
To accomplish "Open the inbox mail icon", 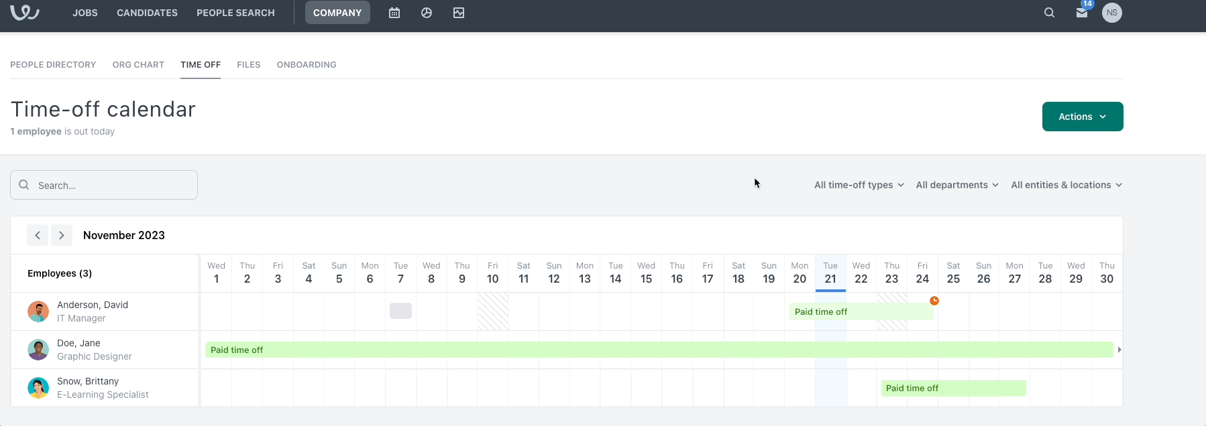I will click(1082, 13).
